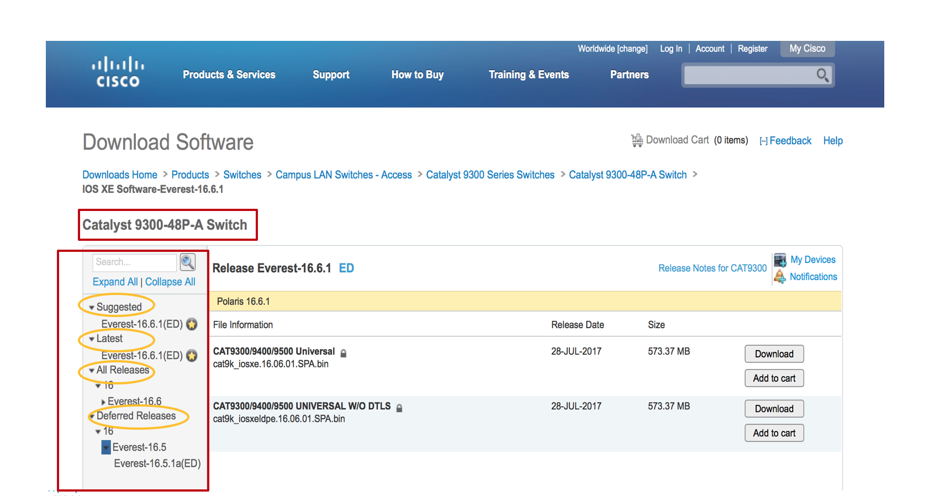Click the Feedback bracket icon
This screenshot has height=496, width=950.
(x=763, y=141)
